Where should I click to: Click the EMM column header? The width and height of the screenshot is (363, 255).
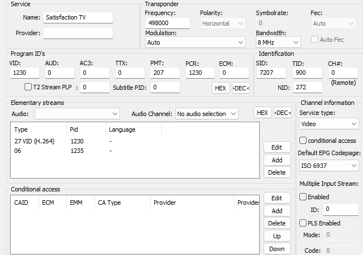[80, 203]
